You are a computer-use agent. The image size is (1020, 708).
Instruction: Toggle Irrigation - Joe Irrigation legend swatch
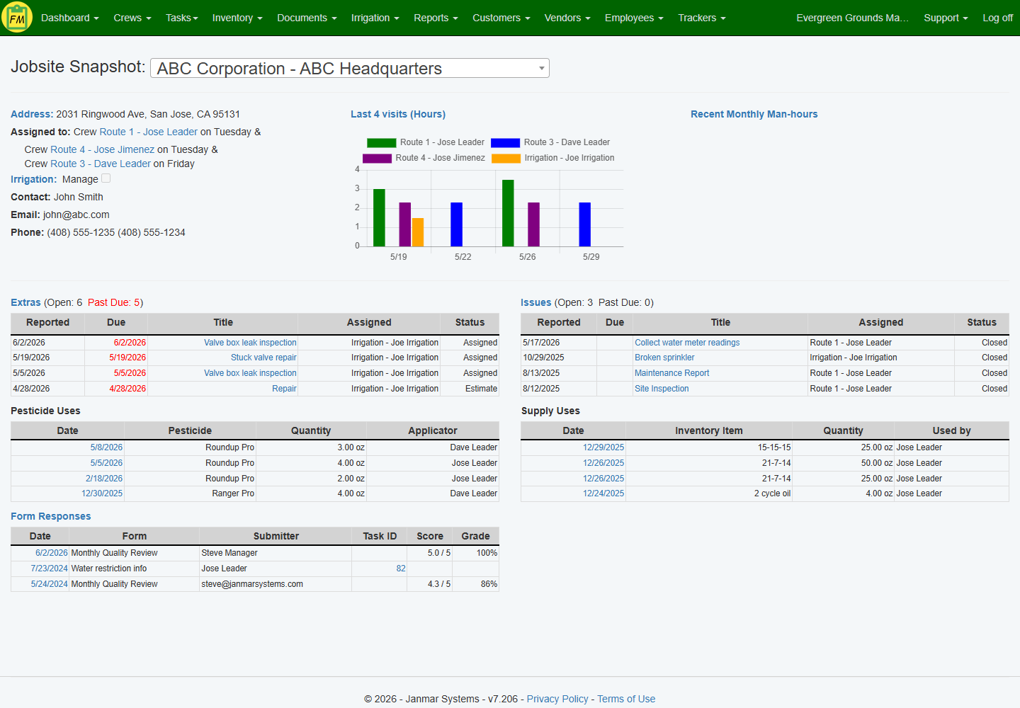(506, 158)
